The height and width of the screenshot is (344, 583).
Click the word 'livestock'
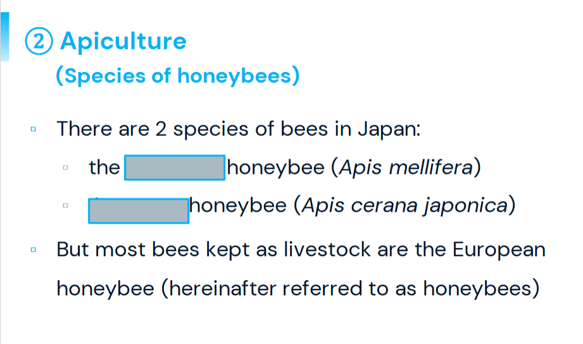(327, 249)
